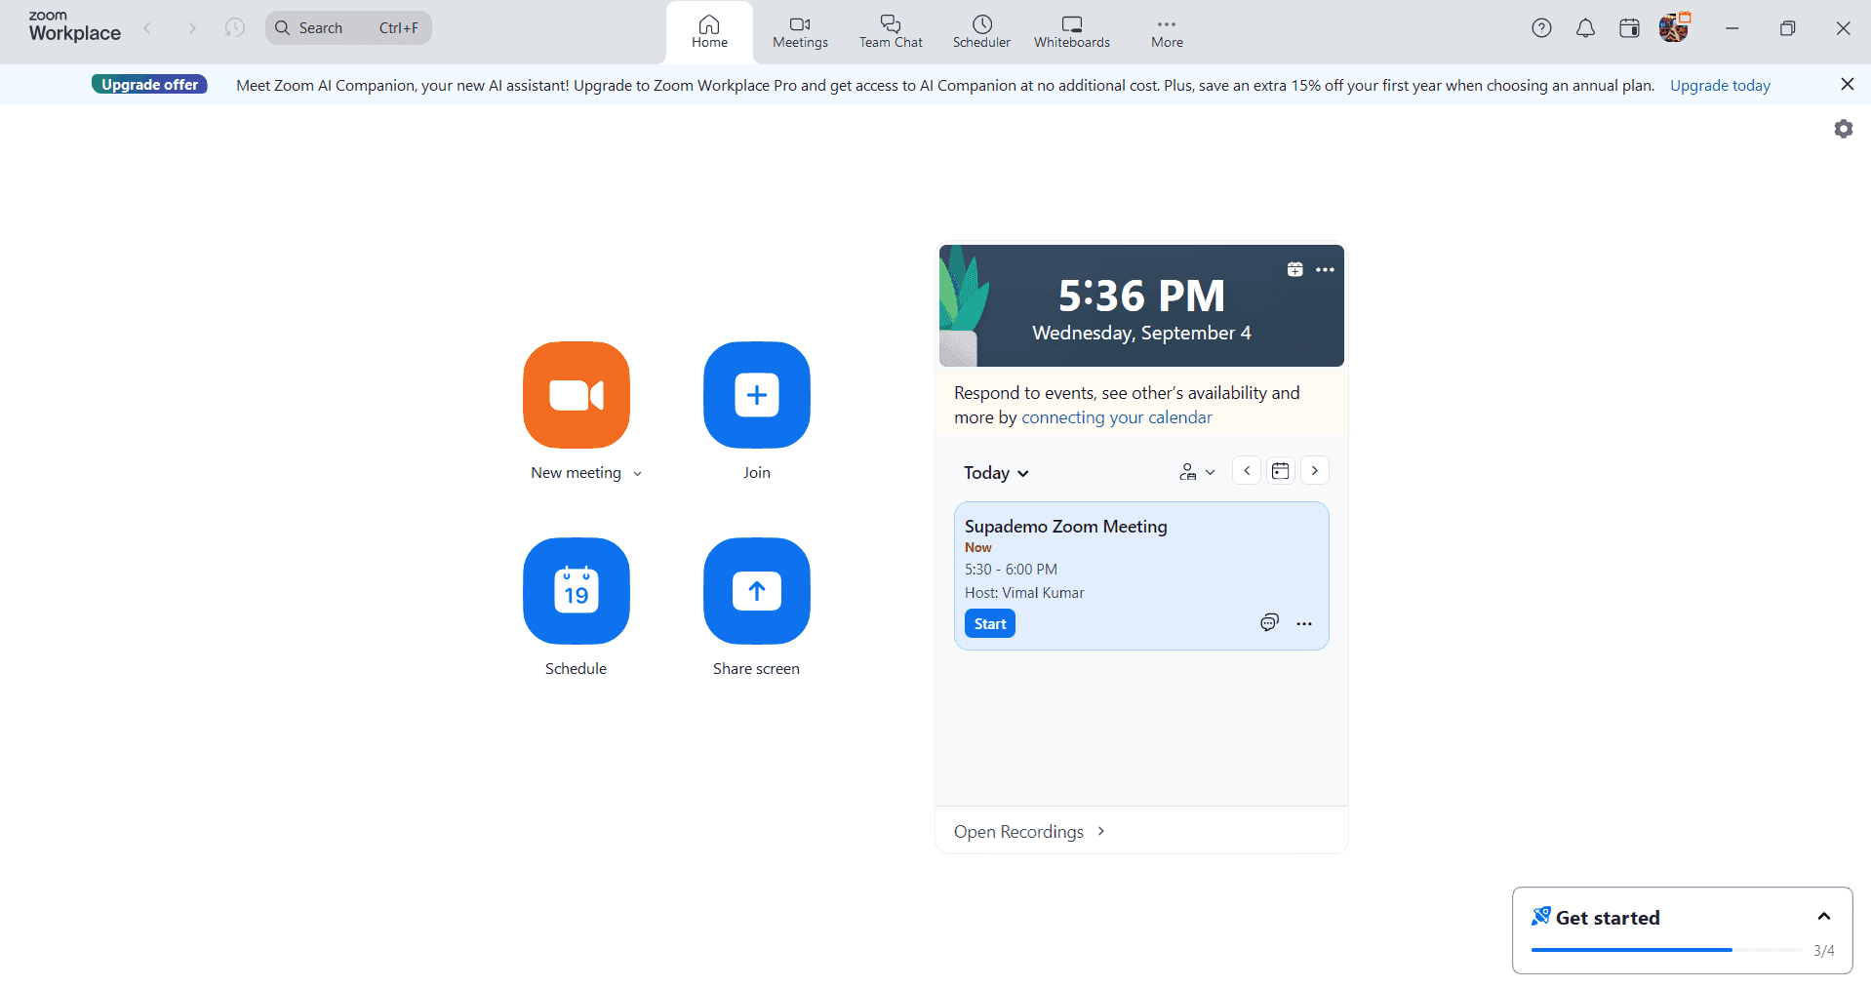This screenshot has height=988, width=1871.
Task: Open settings via the gear icon
Action: click(x=1843, y=128)
